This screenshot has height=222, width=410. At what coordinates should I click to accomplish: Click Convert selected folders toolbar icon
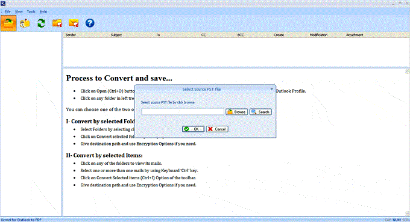[x=57, y=23]
